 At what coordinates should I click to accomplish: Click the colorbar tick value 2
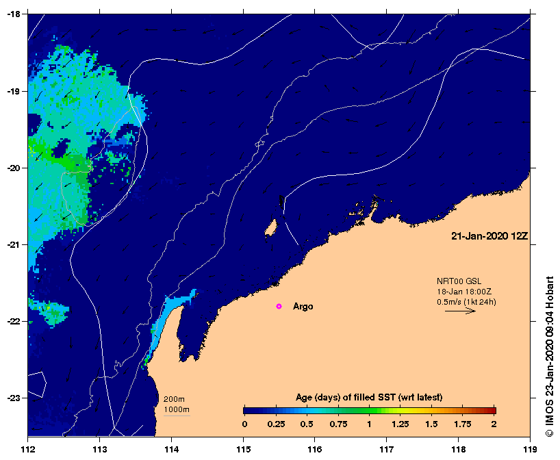click(494, 424)
